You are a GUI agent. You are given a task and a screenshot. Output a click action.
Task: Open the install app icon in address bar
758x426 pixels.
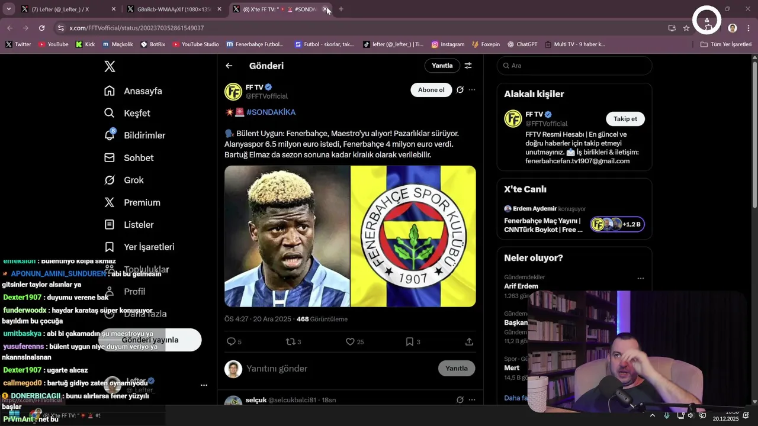pos(672,28)
